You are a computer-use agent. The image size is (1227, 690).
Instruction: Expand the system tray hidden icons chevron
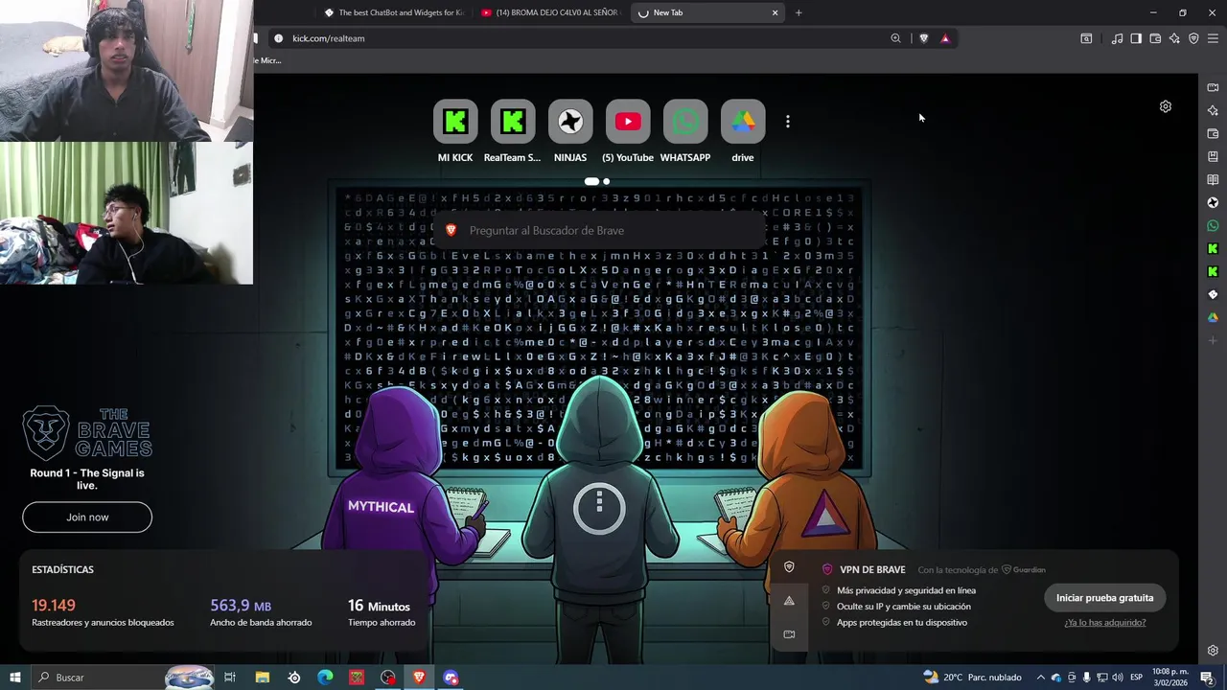[1040, 678]
